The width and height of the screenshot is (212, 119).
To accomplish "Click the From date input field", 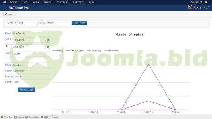I will tap(28, 40).
